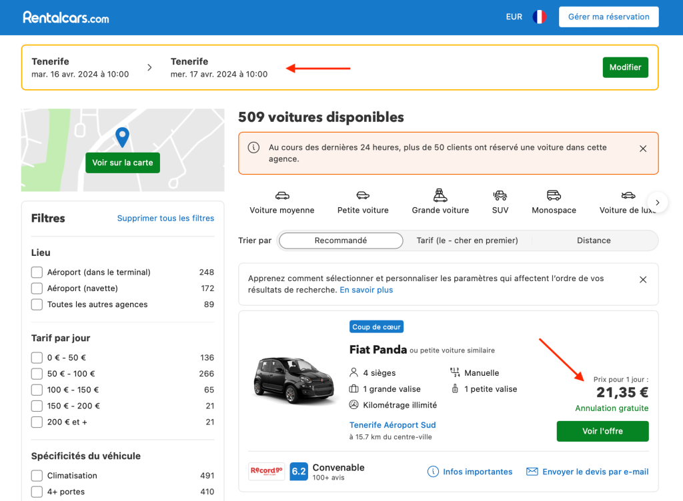This screenshot has height=501, width=683.
Task: Sort results by Distance
Action: tap(594, 241)
